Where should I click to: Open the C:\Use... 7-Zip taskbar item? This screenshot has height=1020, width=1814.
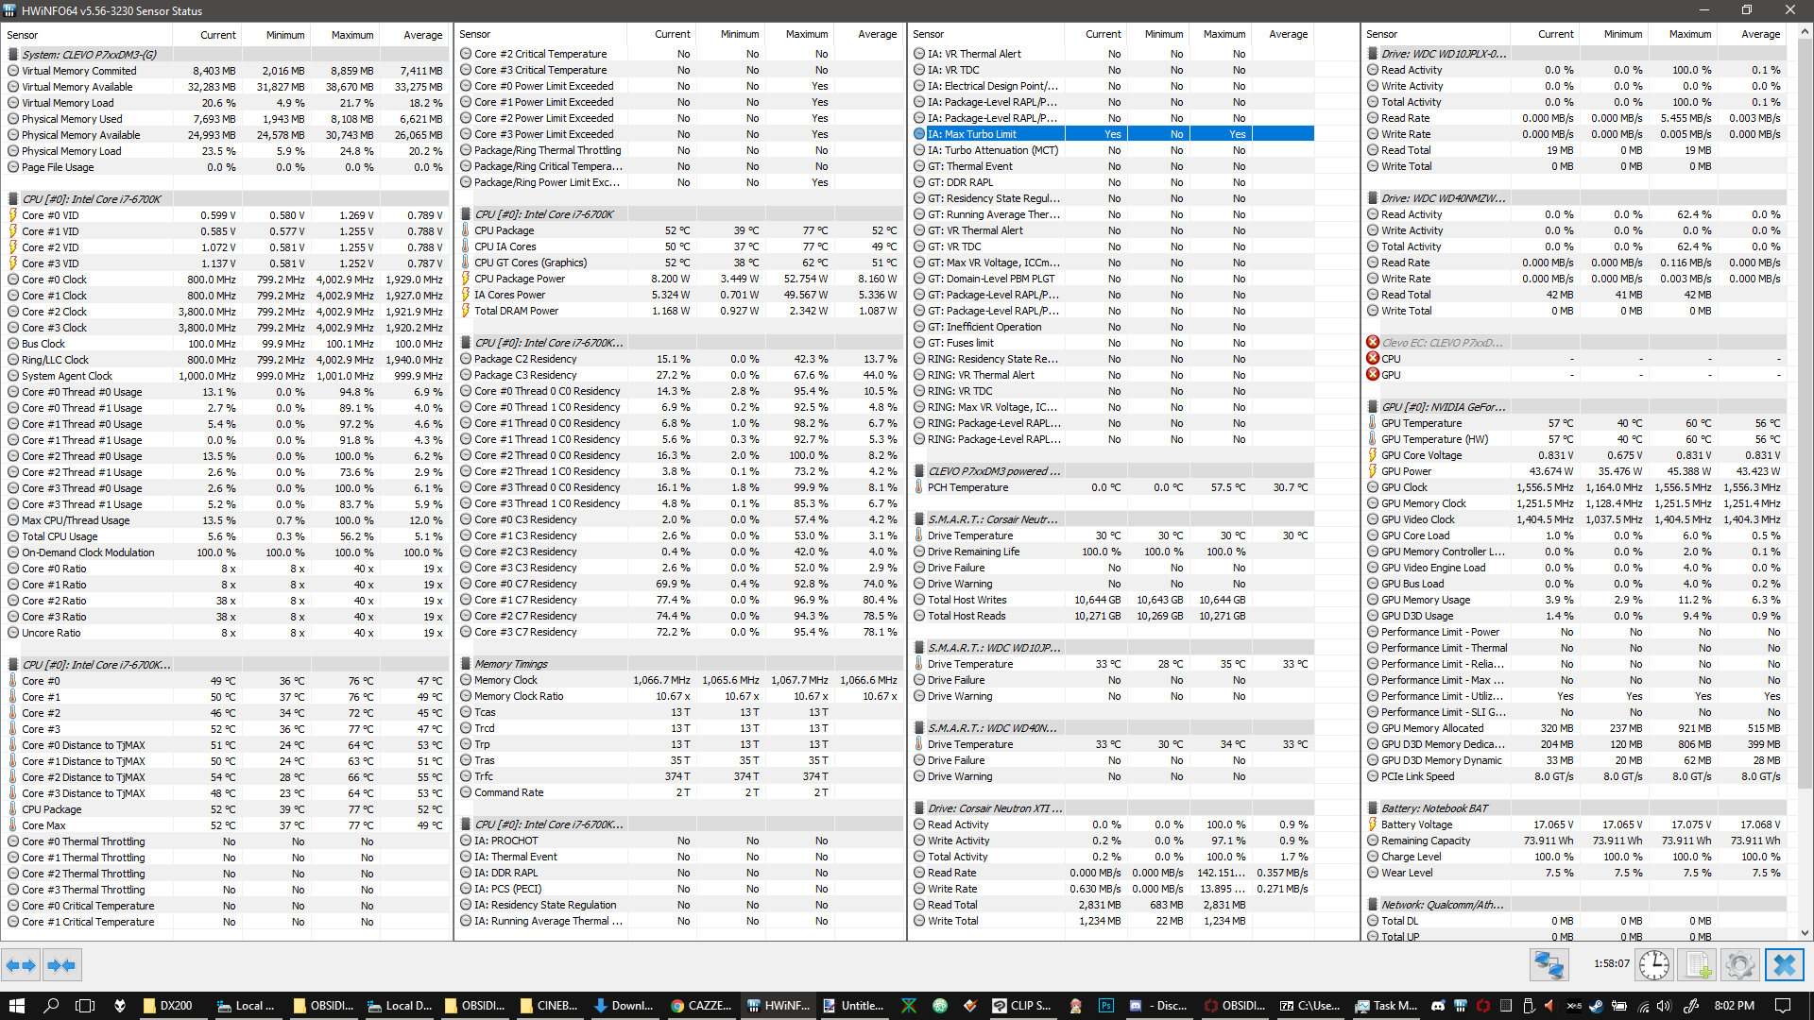pos(1310,1006)
